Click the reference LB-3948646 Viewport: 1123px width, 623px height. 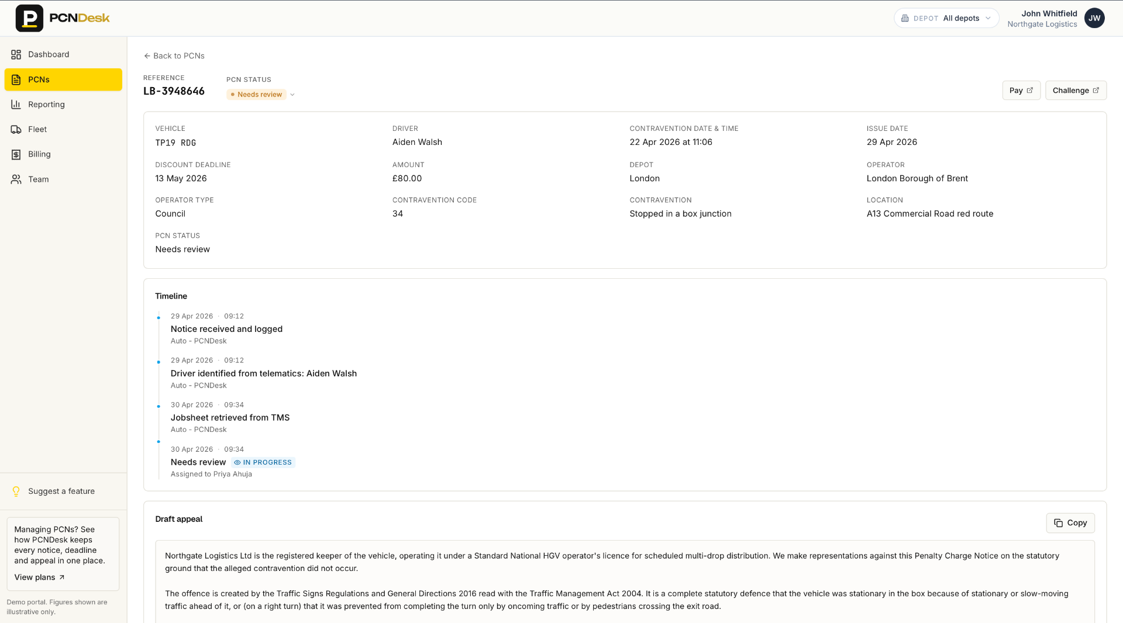[x=174, y=91]
